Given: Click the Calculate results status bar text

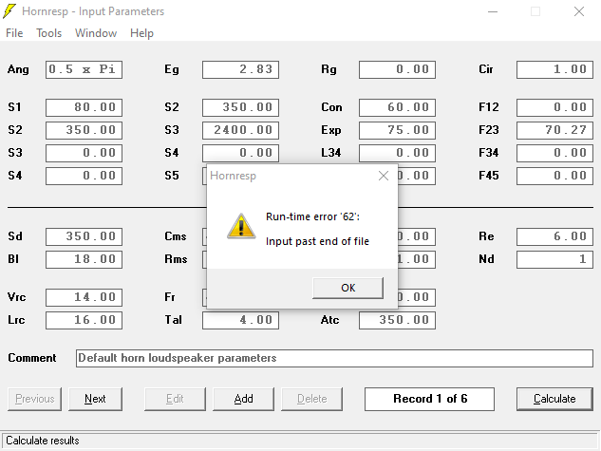Looking at the screenshot, I should (x=43, y=441).
